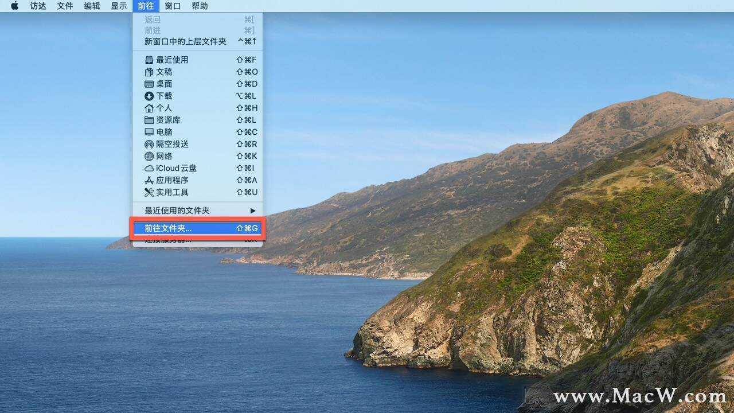
Task: Go to 应用程序 via the applications icon
Action: pyautogui.click(x=149, y=180)
